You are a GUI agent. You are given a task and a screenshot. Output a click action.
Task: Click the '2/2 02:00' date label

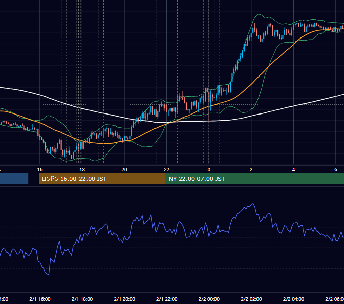tap(251, 299)
